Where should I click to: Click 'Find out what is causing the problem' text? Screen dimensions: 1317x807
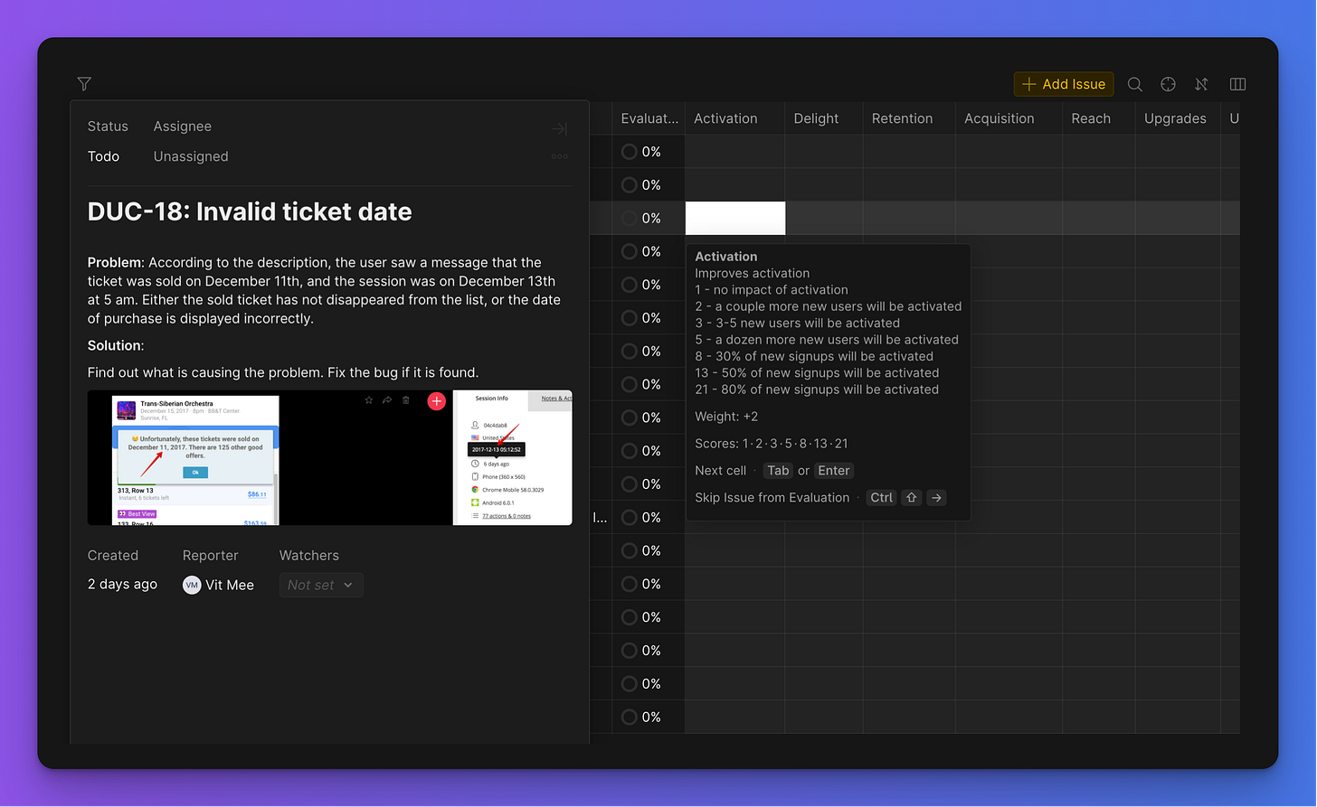point(283,372)
